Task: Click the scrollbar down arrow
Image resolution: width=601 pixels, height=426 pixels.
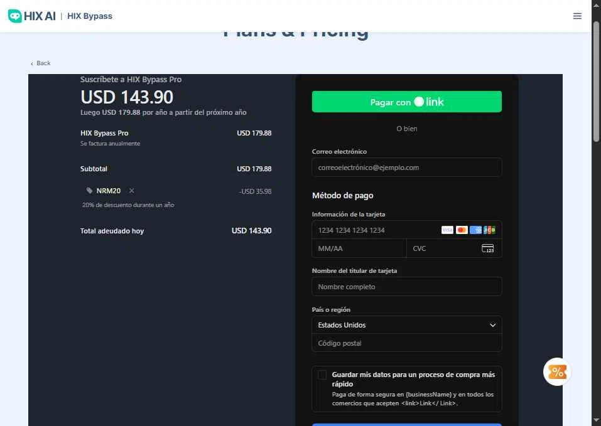Action: (596, 421)
